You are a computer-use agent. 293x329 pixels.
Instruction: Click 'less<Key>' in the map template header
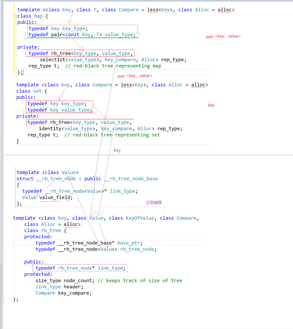pos(159,10)
